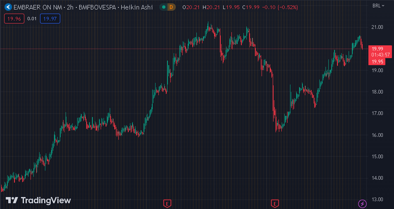394x209 pixels.
Task: Click the O20.21 open value
Action: (x=191, y=7)
